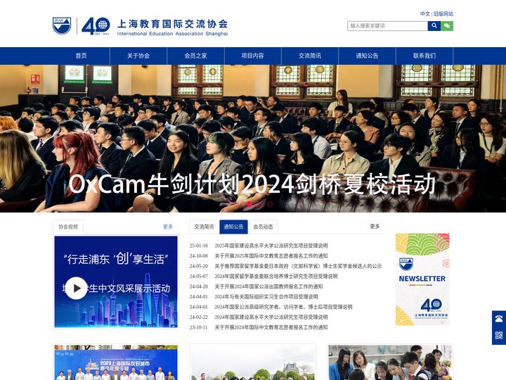506x380 pixels.
Task: Click the magnifier search button
Action: point(434,26)
